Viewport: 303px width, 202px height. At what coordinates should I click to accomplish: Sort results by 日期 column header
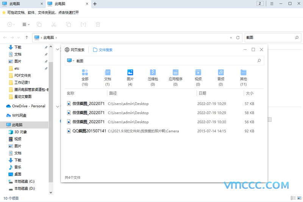(x=202, y=93)
